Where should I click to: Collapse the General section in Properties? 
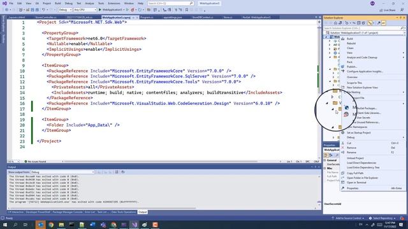click(x=325, y=160)
